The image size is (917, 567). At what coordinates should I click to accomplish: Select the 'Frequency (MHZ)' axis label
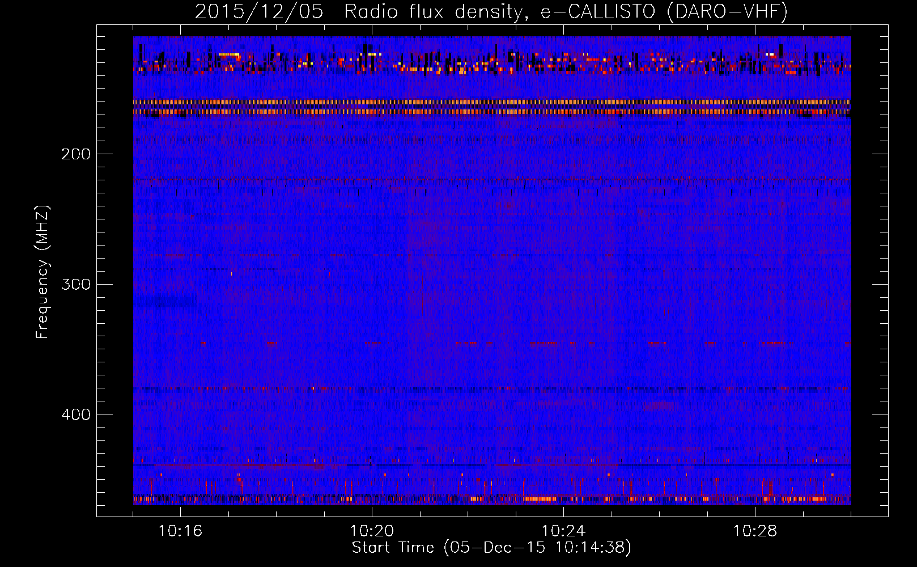tap(43, 272)
